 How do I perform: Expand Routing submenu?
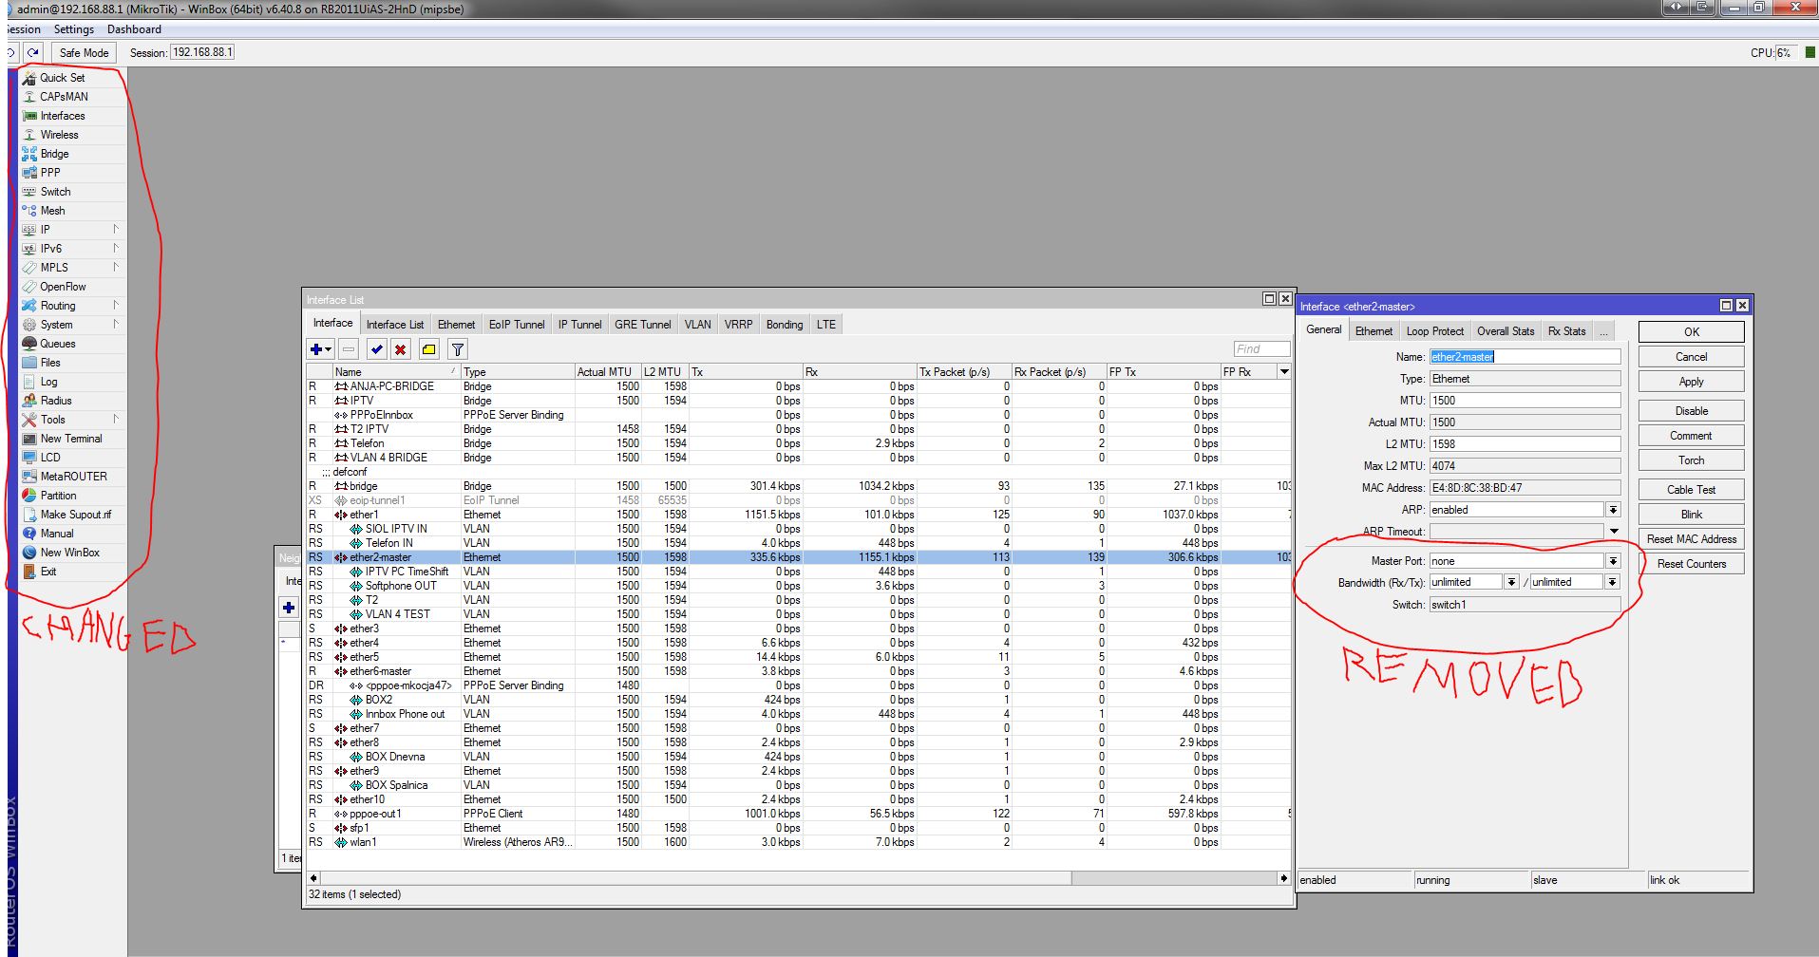pos(116,306)
